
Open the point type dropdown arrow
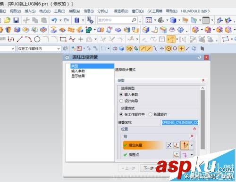click(x=192, y=155)
